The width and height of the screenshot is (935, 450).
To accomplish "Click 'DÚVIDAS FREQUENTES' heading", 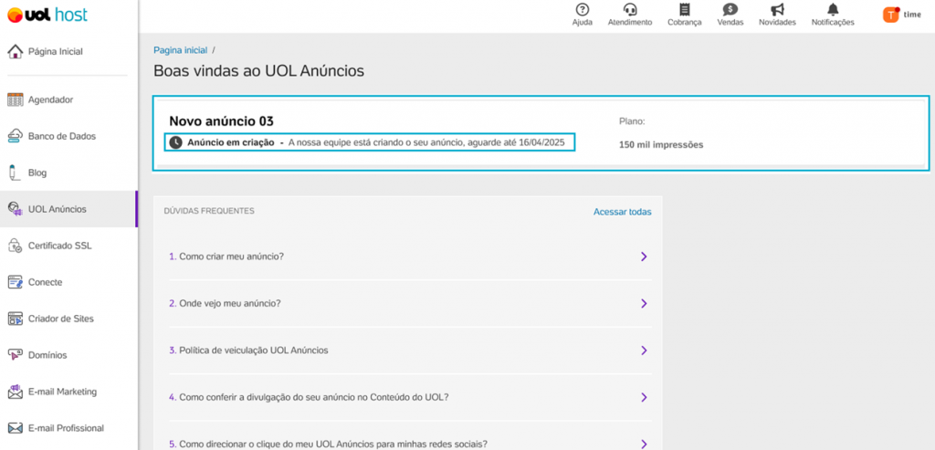I will coord(209,211).
